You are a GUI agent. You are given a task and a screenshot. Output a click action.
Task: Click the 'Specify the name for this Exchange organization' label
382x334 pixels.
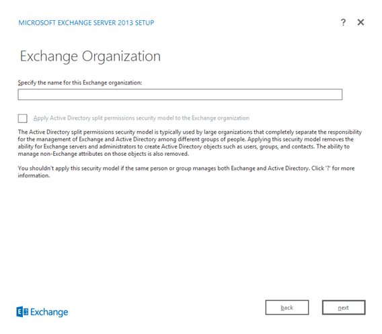coord(79,83)
